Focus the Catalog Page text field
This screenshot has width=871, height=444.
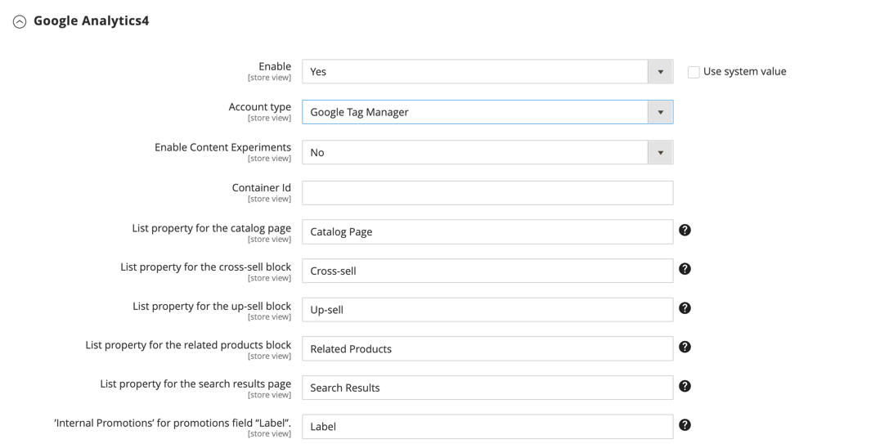click(x=487, y=232)
